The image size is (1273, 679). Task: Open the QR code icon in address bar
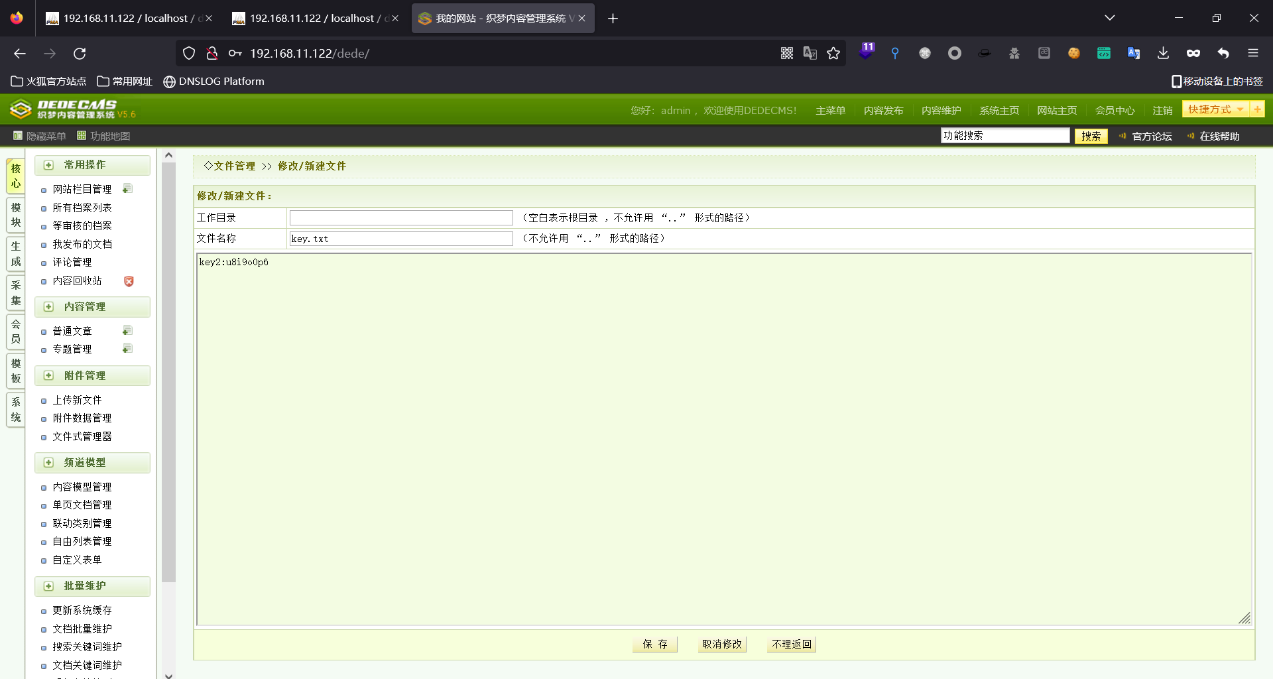pos(787,54)
